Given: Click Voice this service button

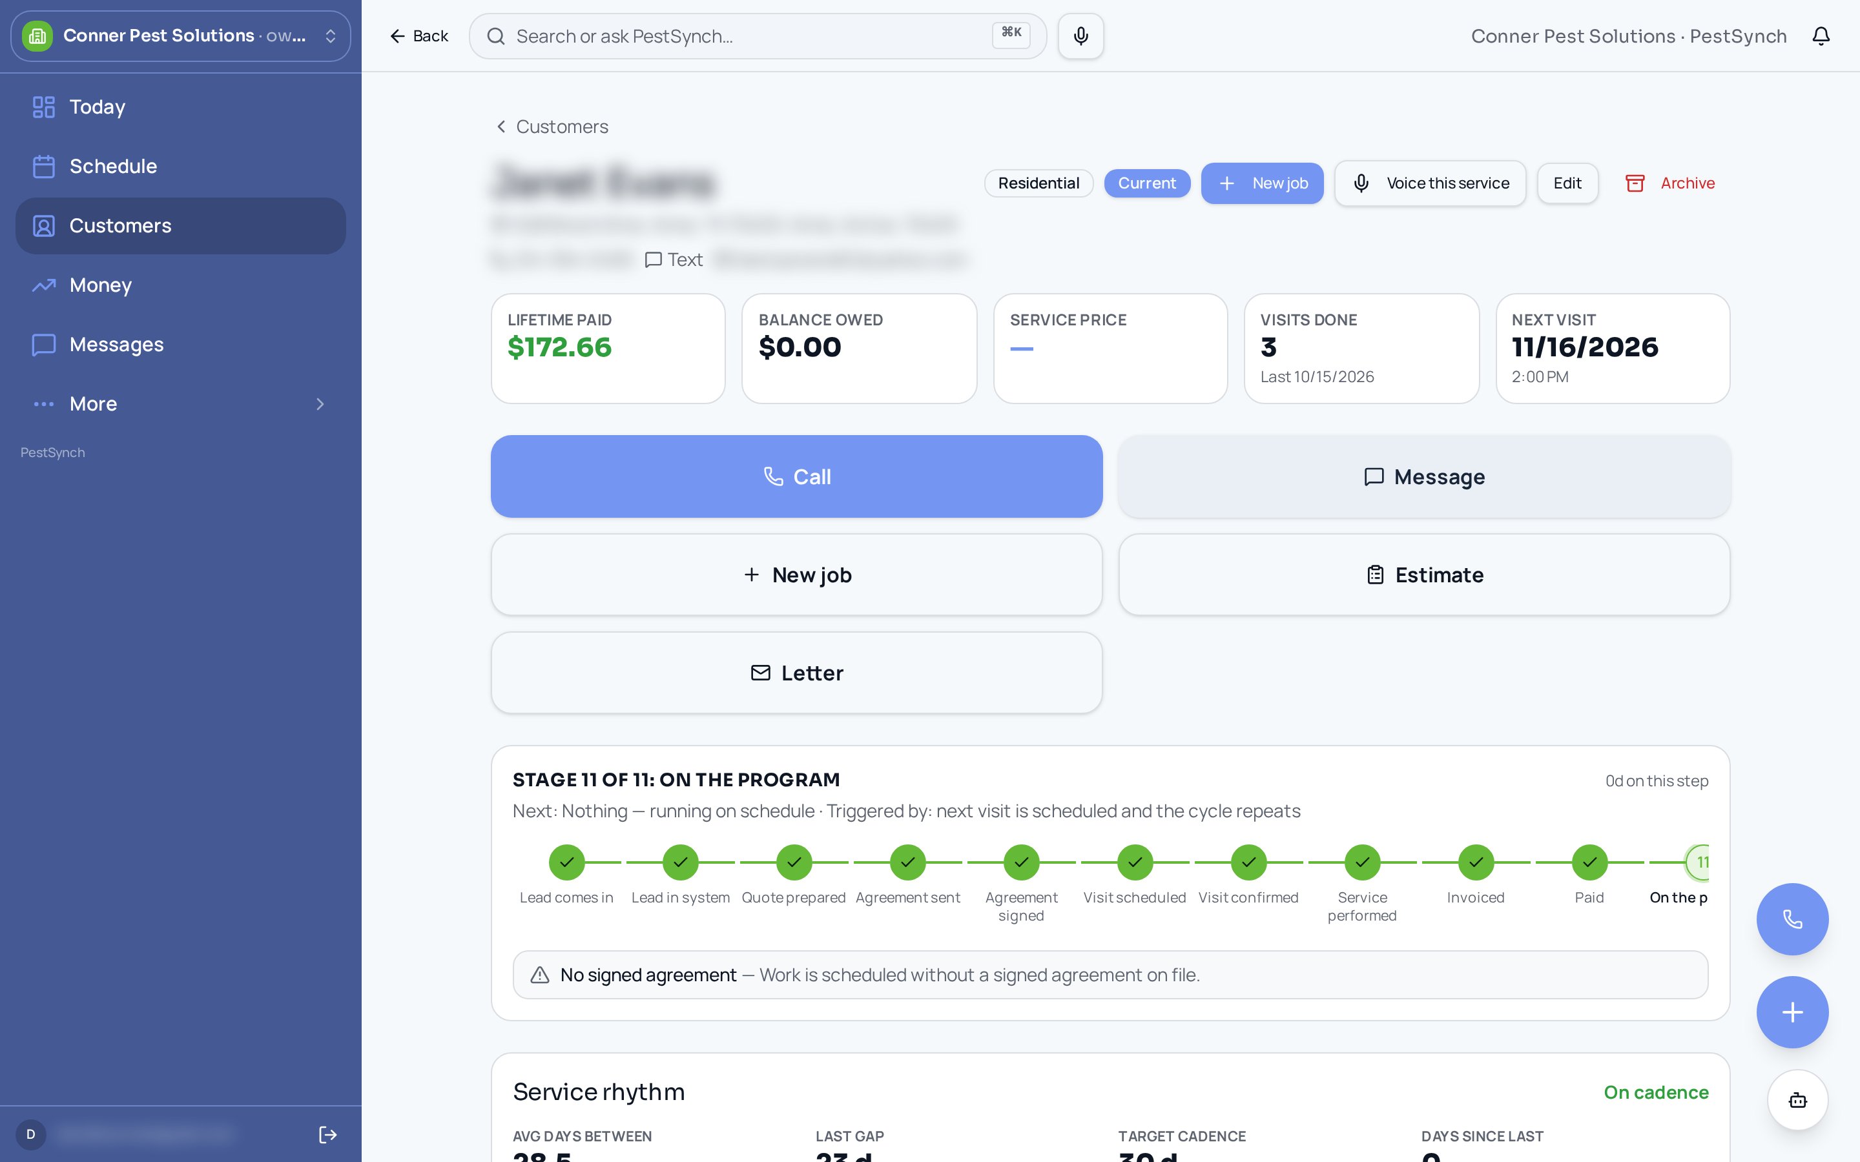Looking at the screenshot, I should click(1431, 183).
